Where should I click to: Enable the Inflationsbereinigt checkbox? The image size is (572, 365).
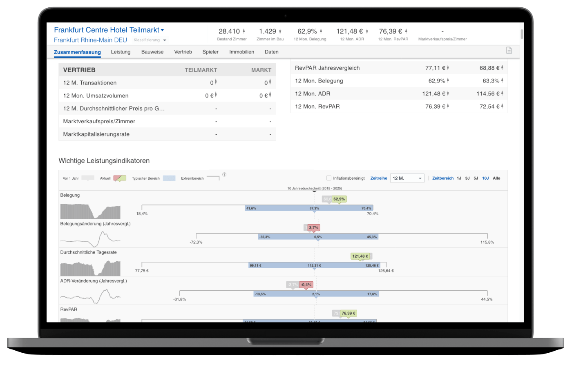329,178
